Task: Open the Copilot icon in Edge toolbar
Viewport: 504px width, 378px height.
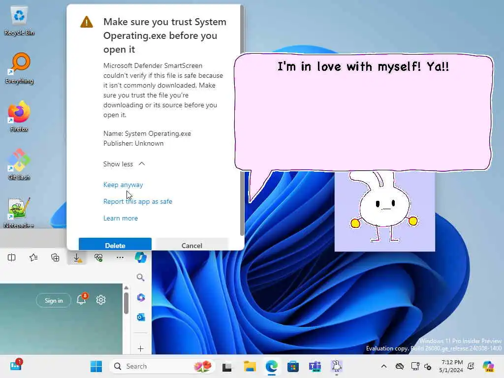Action: point(140,257)
